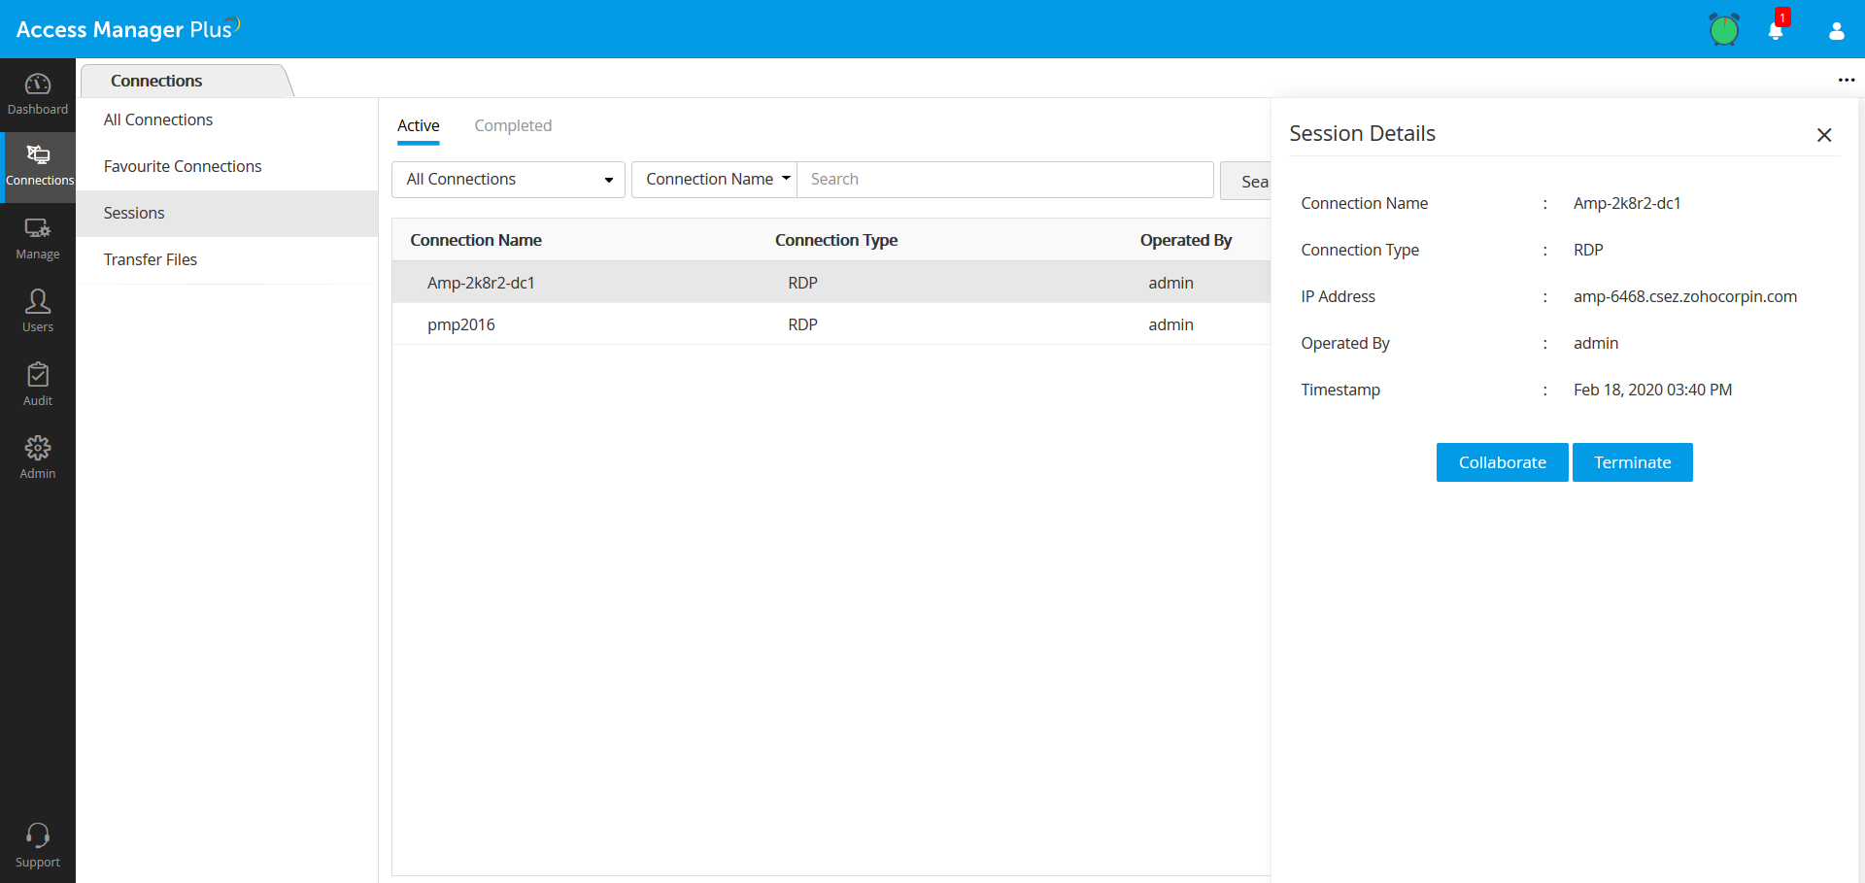
Task: Switch to the Completed sessions tab
Action: 513,125
